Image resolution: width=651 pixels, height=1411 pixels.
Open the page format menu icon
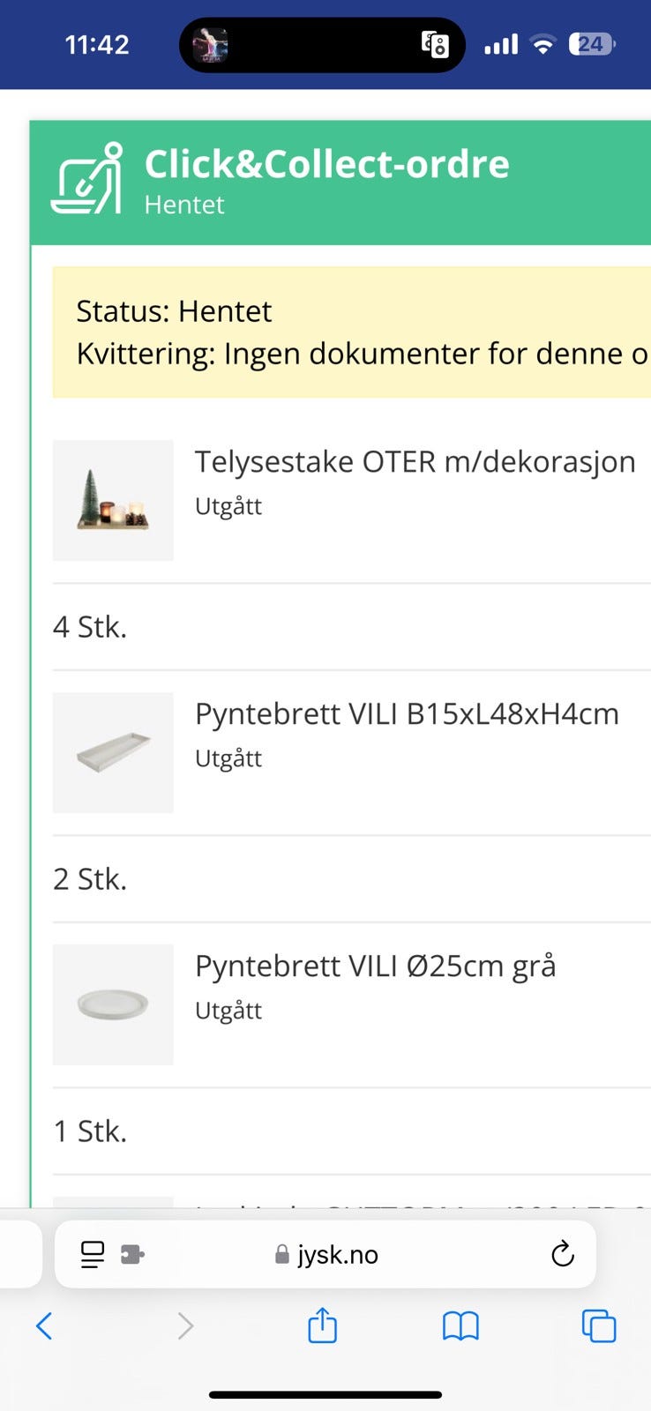point(92,1254)
